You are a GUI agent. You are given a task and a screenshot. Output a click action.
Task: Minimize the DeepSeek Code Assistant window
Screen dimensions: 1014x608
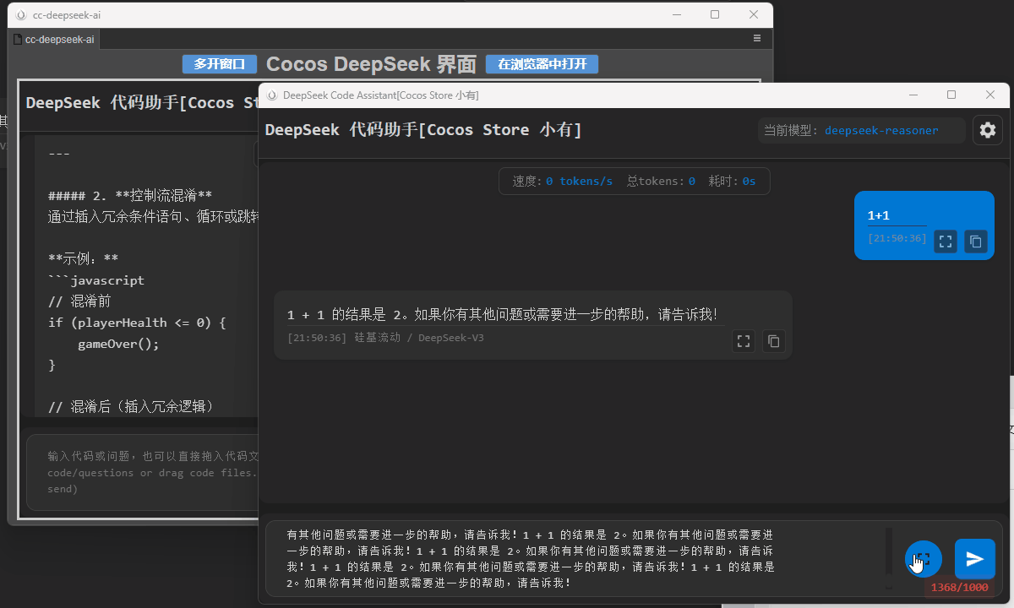(913, 95)
